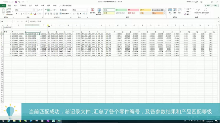Image resolution: width=220 pixels, height=123 pixels.
Task: Decrease the cell indent
Action: pos(54,14)
